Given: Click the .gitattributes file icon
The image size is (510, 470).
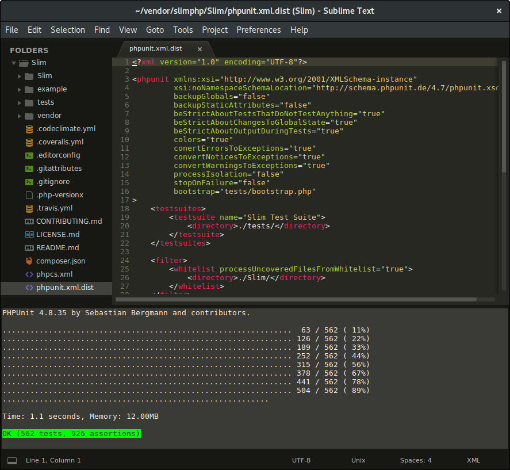Looking at the screenshot, I should [29, 169].
